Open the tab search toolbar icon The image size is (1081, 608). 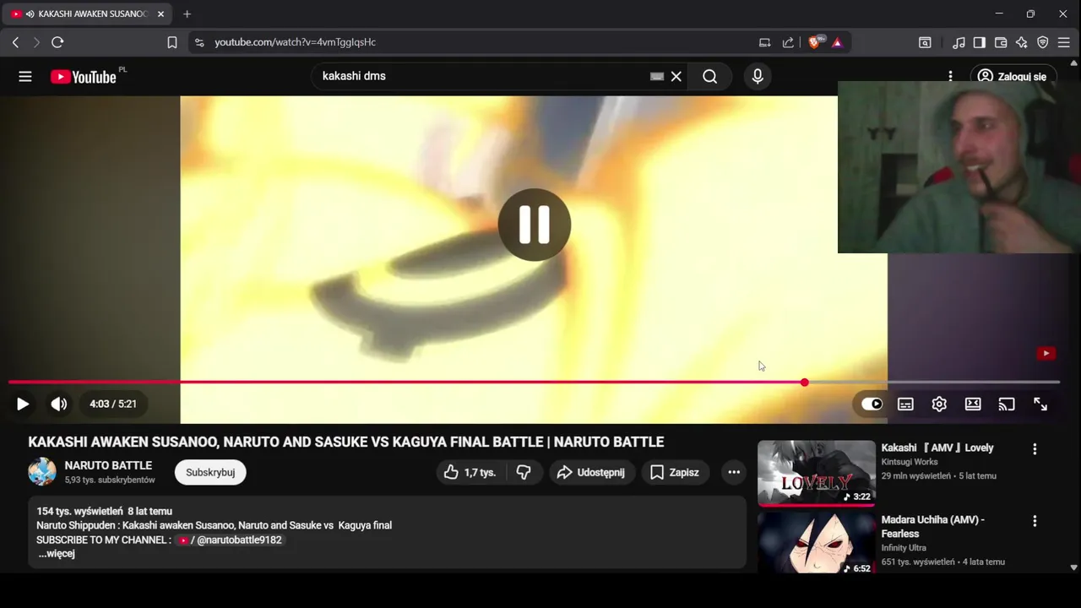[x=925, y=42]
